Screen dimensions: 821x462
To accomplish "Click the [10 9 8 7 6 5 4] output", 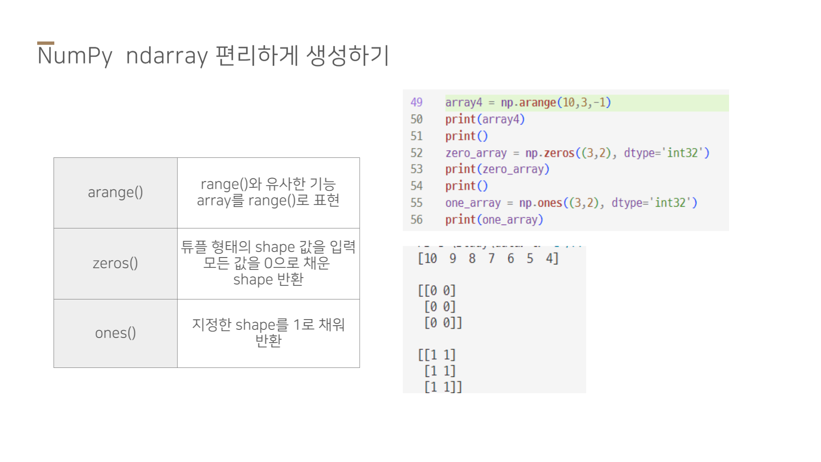I will [488, 258].
